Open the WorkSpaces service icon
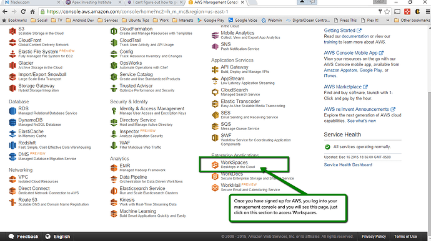Screen dimensions: 431x241 pos(215,165)
